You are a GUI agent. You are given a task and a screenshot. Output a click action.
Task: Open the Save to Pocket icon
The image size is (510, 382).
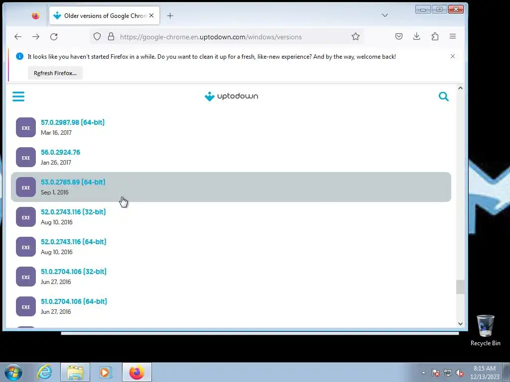point(399,36)
